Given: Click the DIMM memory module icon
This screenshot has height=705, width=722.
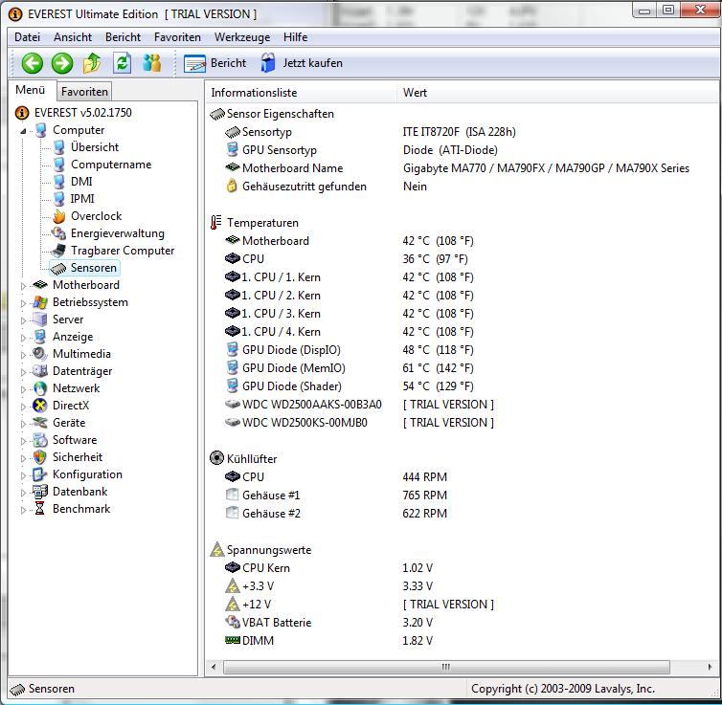Looking at the screenshot, I should 233,640.
